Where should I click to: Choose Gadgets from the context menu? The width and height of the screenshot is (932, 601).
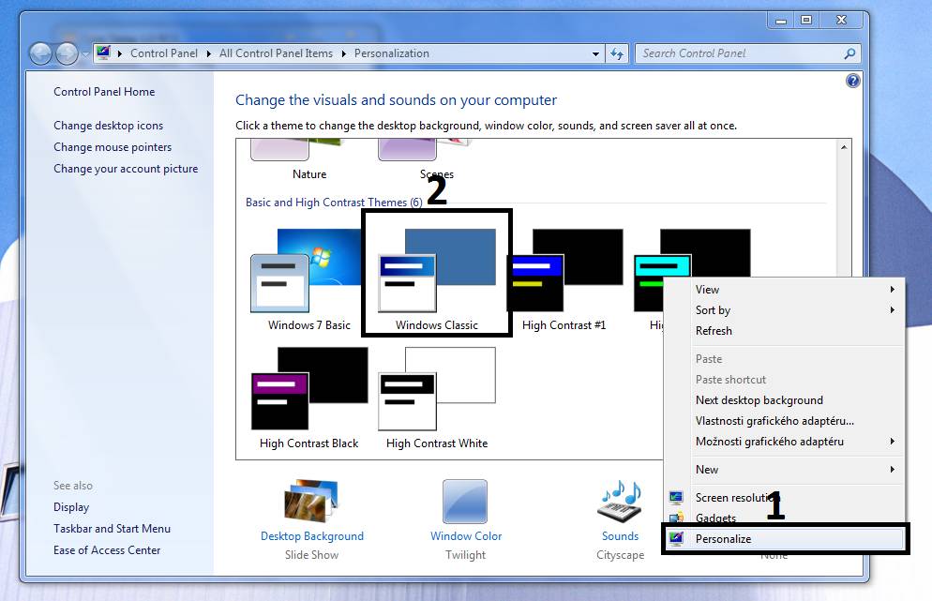click(784, 518)
